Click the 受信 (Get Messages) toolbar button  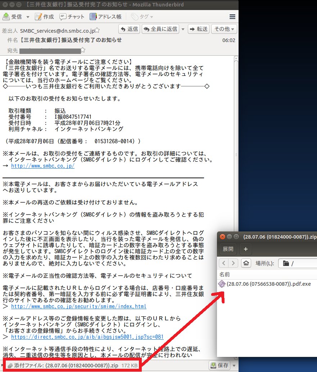click(x=12, y=17)
